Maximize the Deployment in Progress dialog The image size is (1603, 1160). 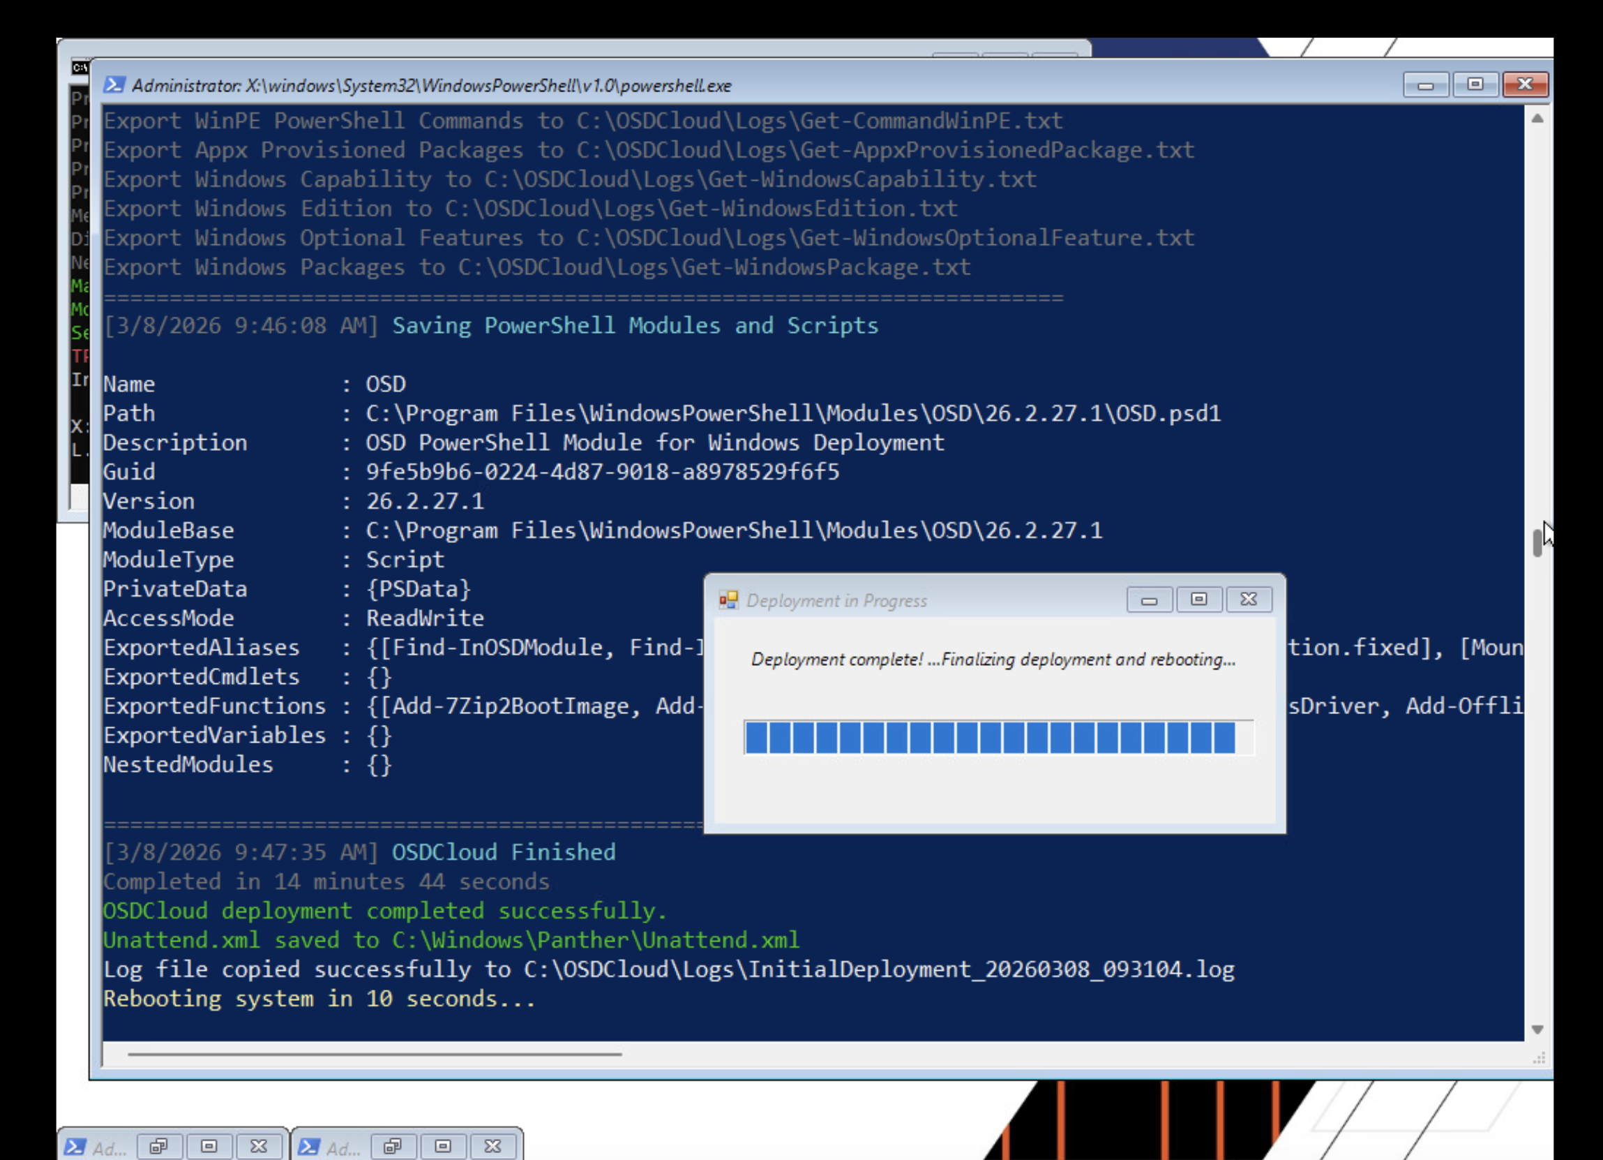(x=1199, y=600)
